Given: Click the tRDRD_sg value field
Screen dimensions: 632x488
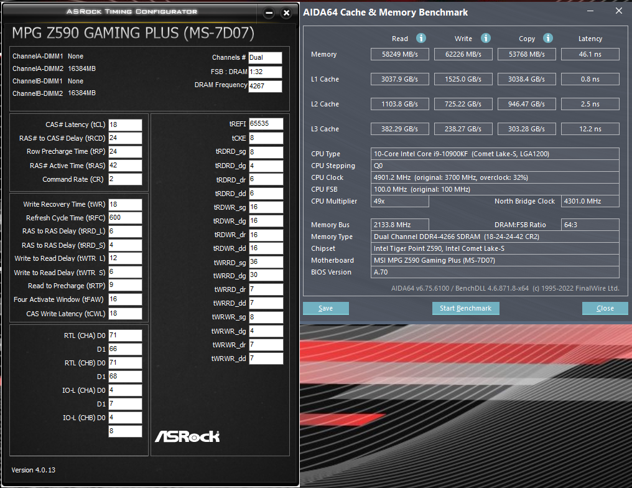Looking at the screenshot, I should click(266, 152).
